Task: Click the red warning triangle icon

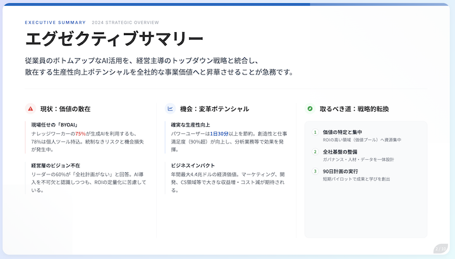Action: [30, 109]
